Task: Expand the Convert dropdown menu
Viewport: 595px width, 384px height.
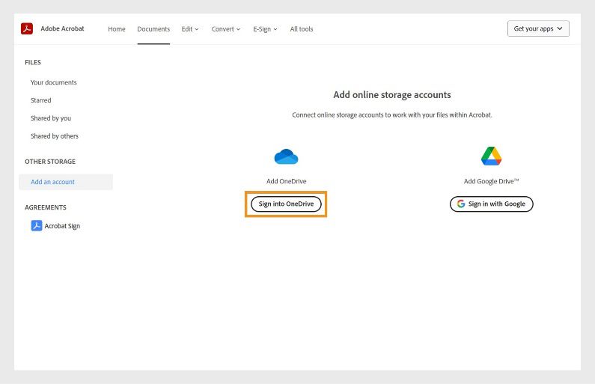Action: click(226, 29)
